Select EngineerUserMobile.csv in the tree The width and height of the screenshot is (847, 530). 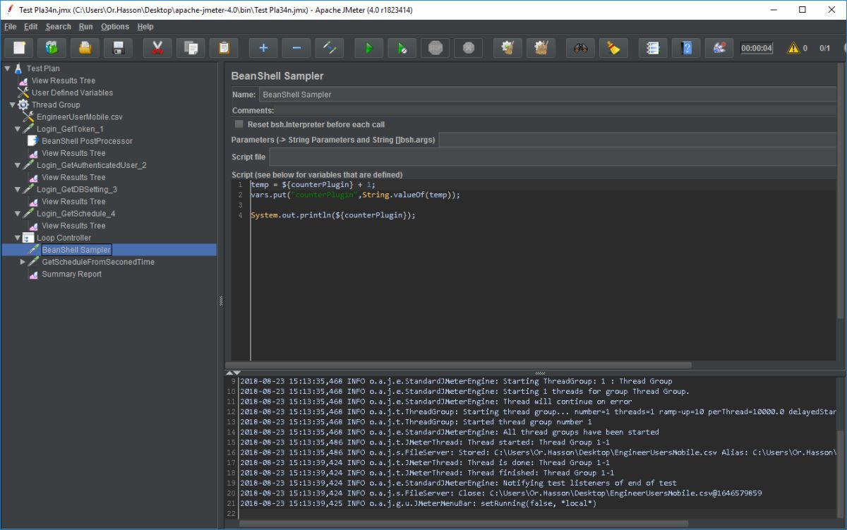[x=80, y=116]
